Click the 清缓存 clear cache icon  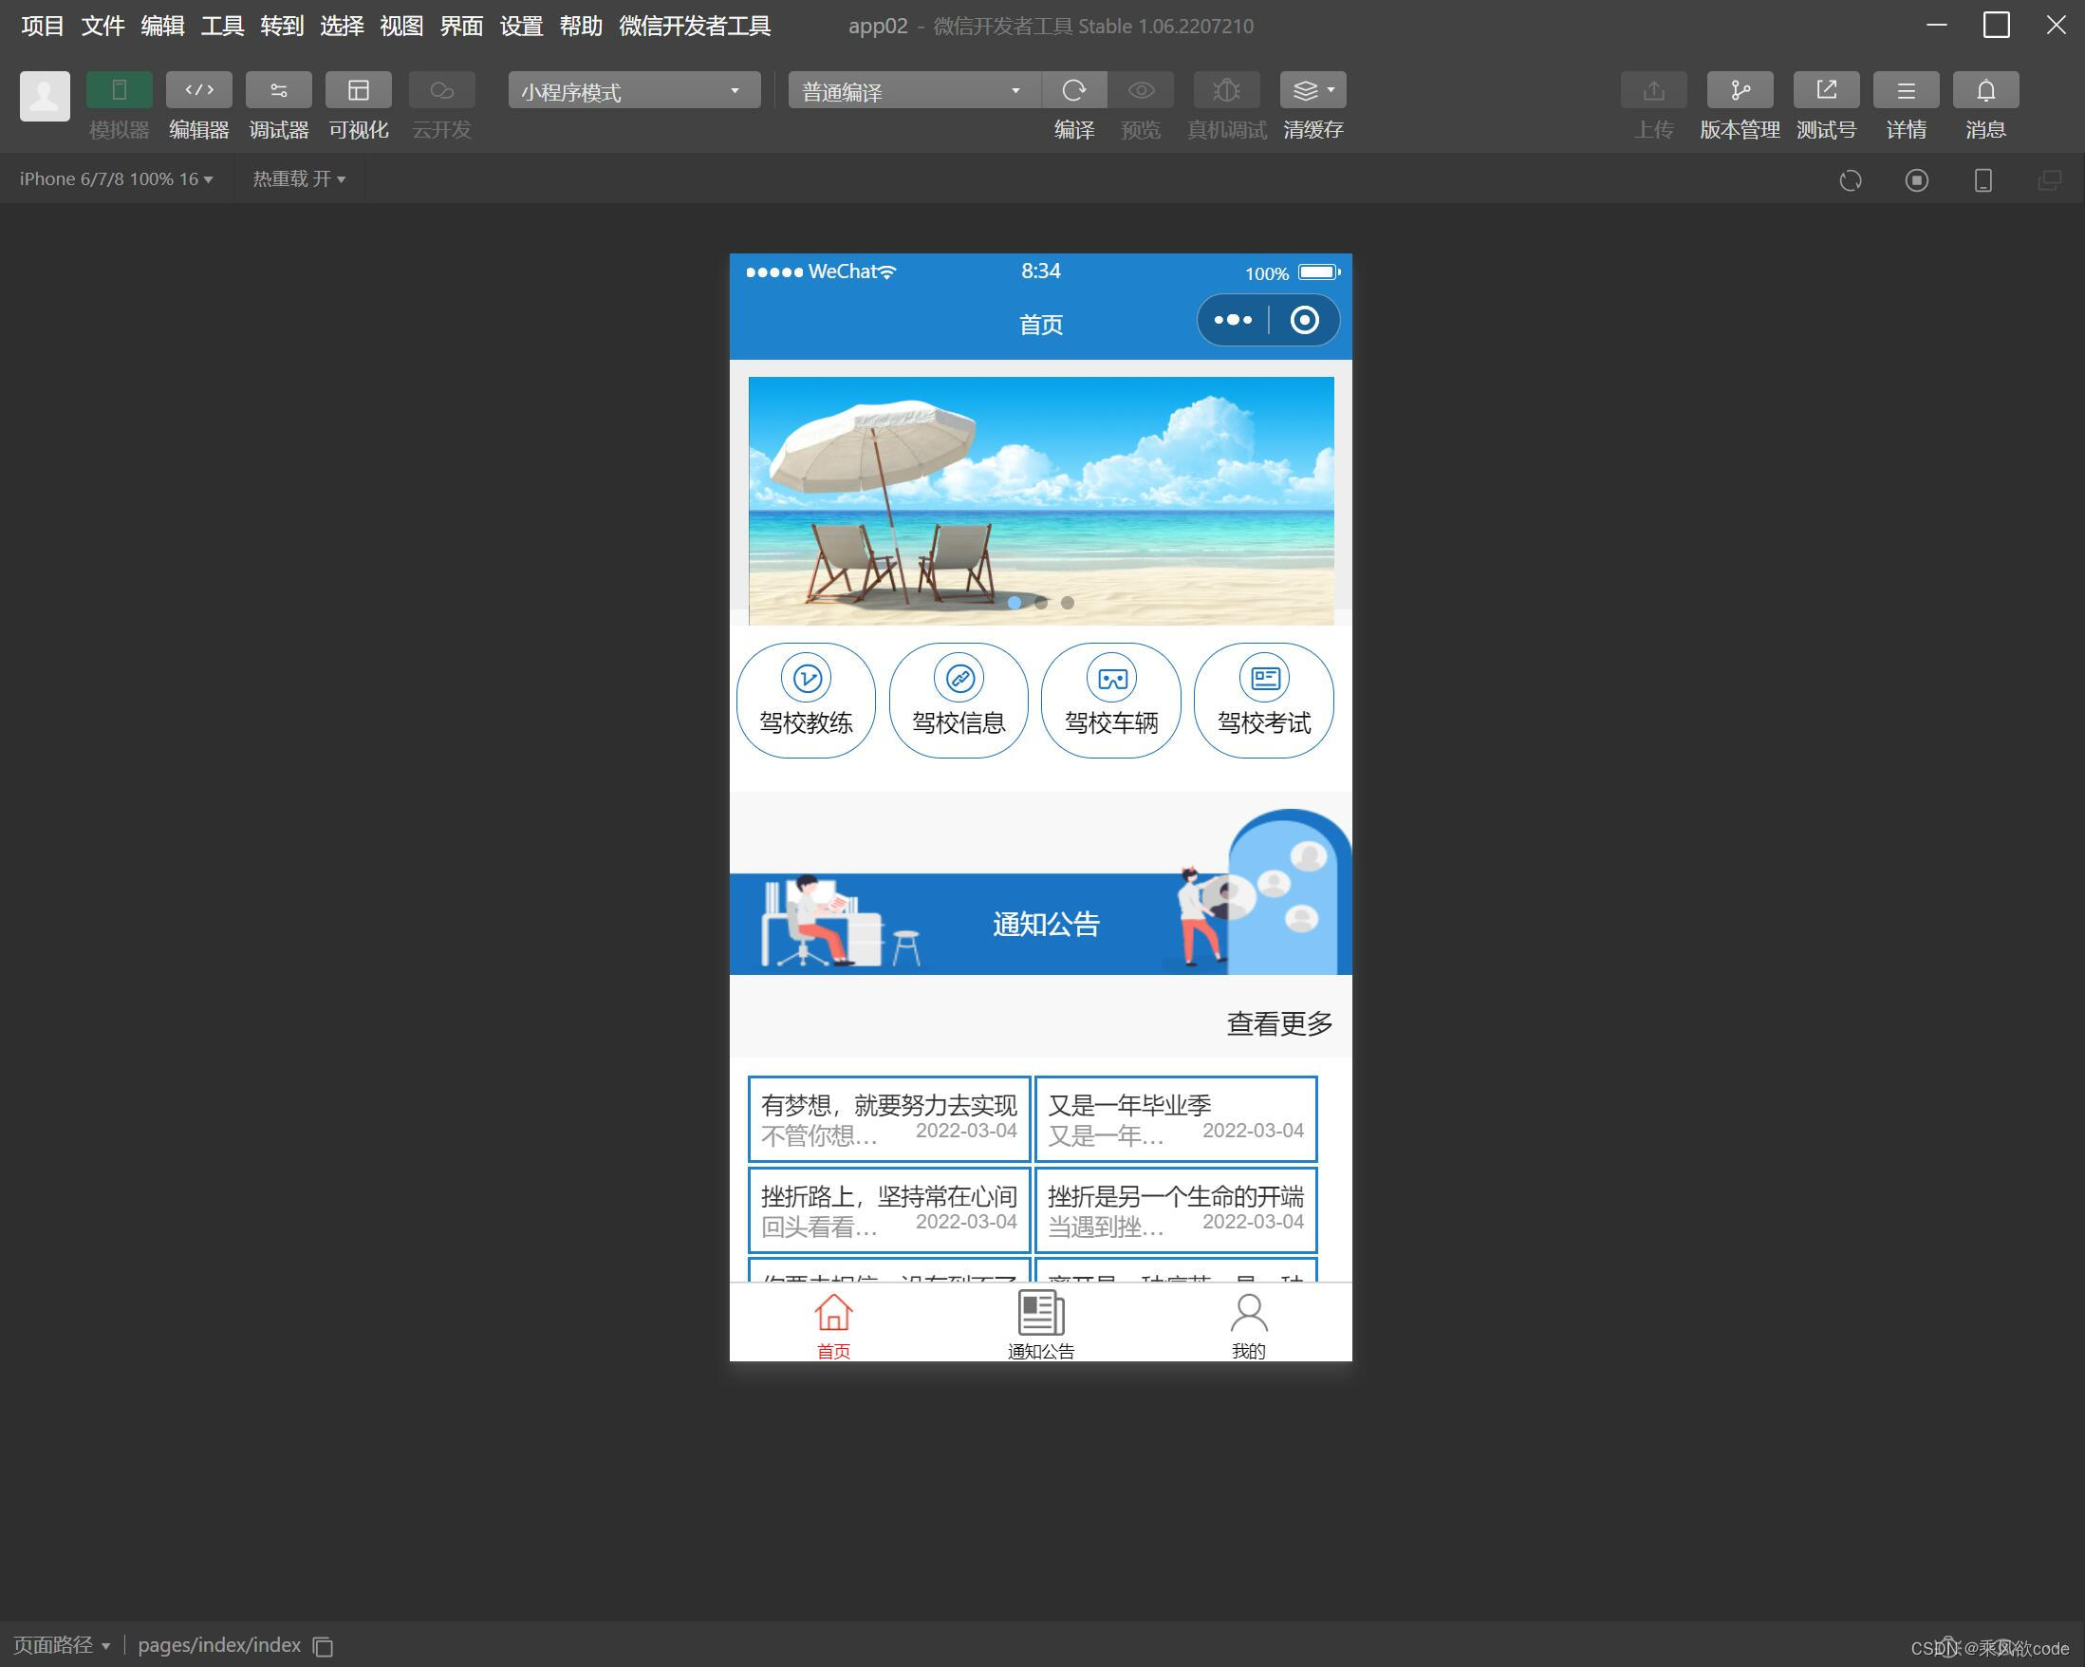(x=1306, y=90)
